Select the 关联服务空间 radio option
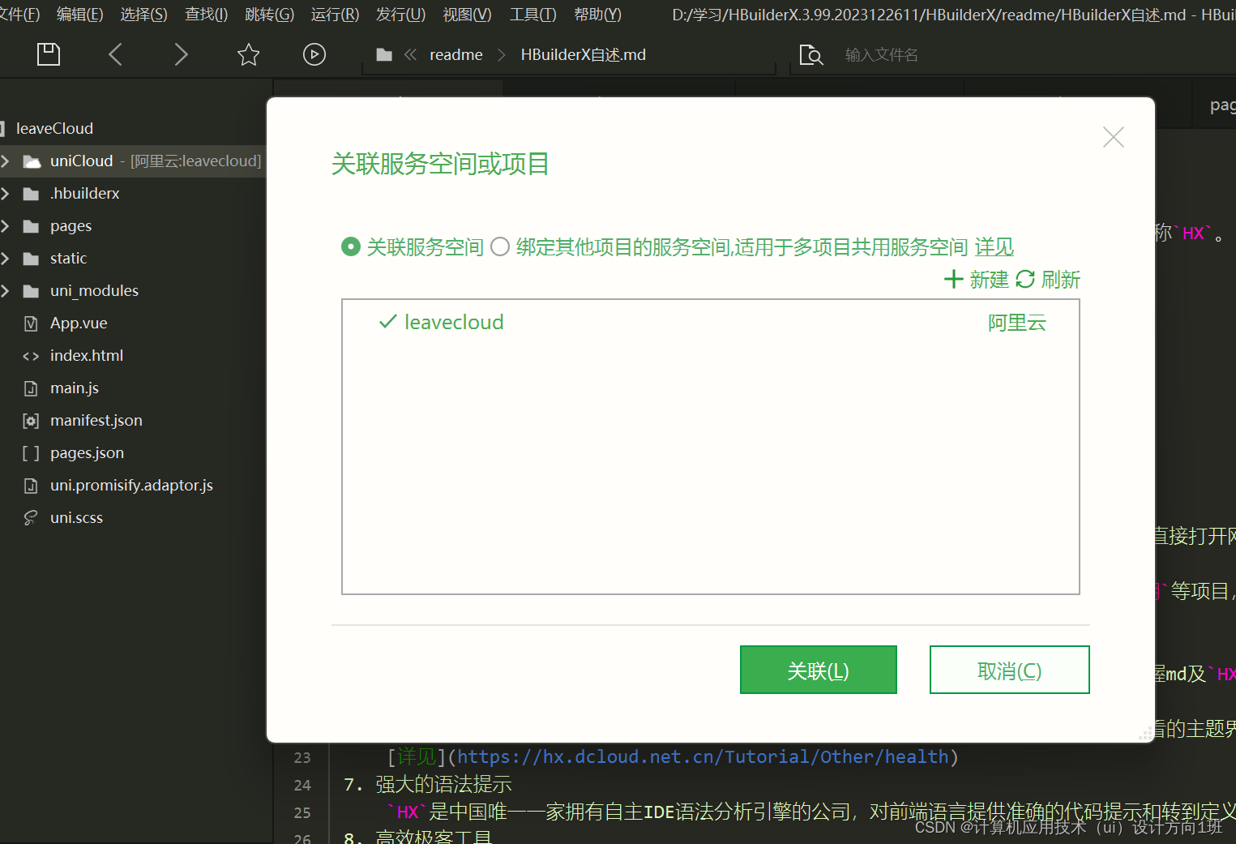This screenshot has height=844, width=1236. (350, 246)
